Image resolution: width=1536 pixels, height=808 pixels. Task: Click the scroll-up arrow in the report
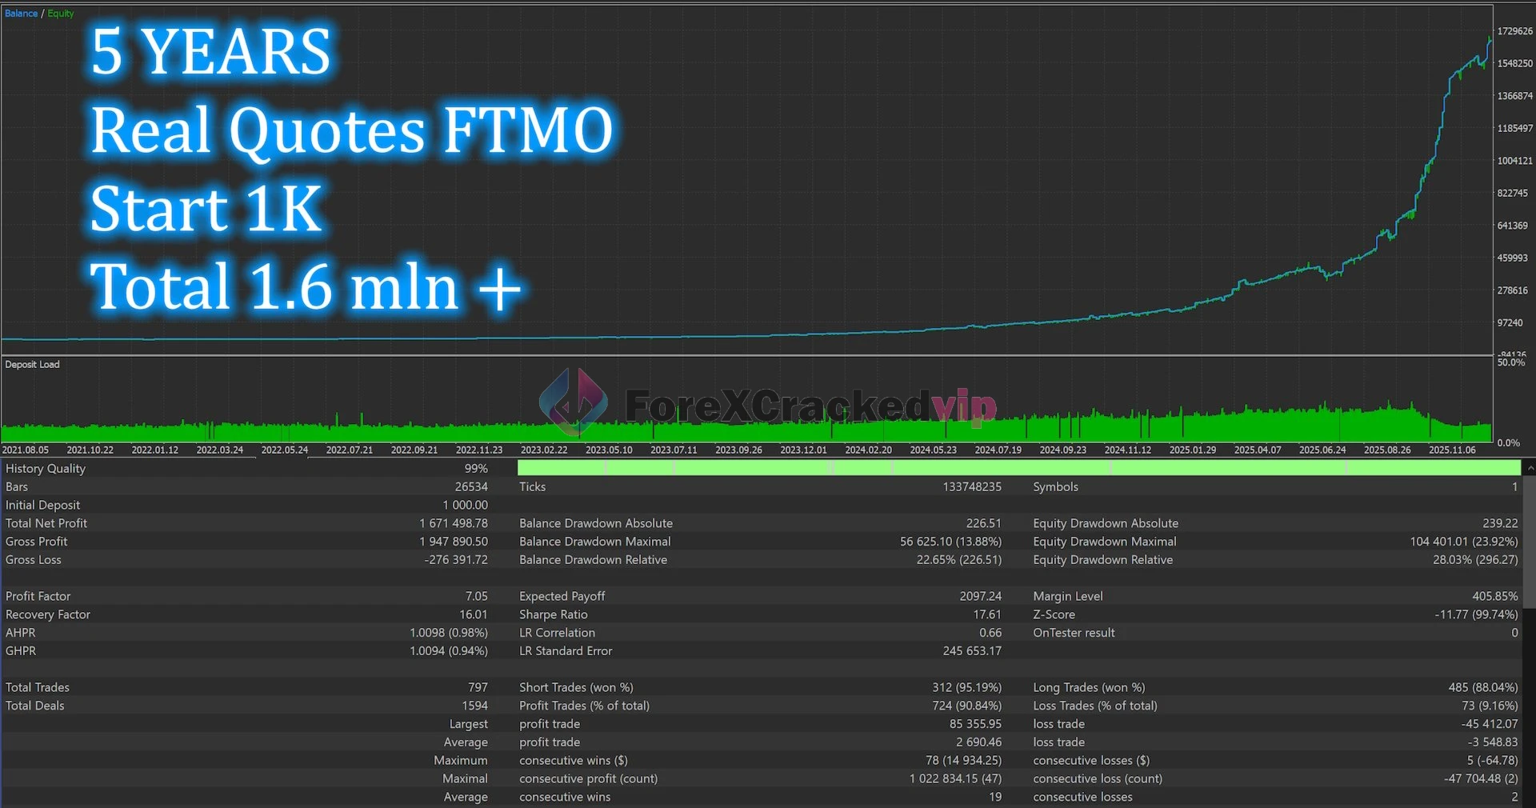click(1530, 468)
